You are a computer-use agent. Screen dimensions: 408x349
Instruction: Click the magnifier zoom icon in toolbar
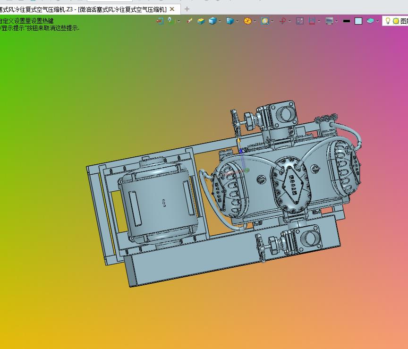[x=265, y=21]
